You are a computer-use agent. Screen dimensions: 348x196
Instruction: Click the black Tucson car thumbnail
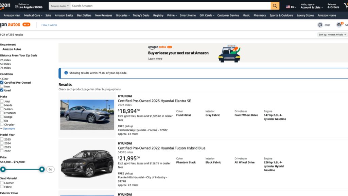pyautogui.click(x=87, y=164)
